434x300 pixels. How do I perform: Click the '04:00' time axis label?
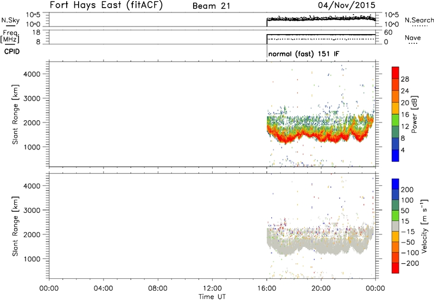(104, 289)
